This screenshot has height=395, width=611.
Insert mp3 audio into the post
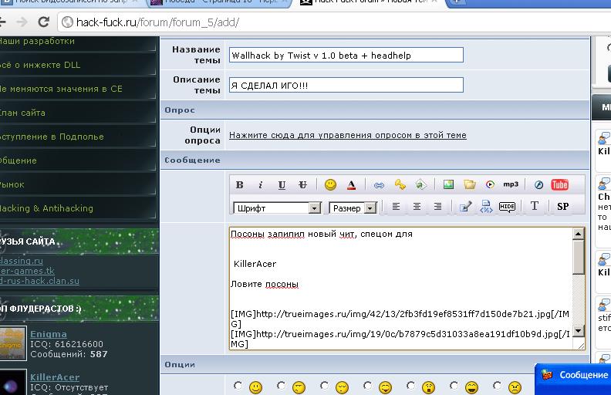[x=511, y=185]
